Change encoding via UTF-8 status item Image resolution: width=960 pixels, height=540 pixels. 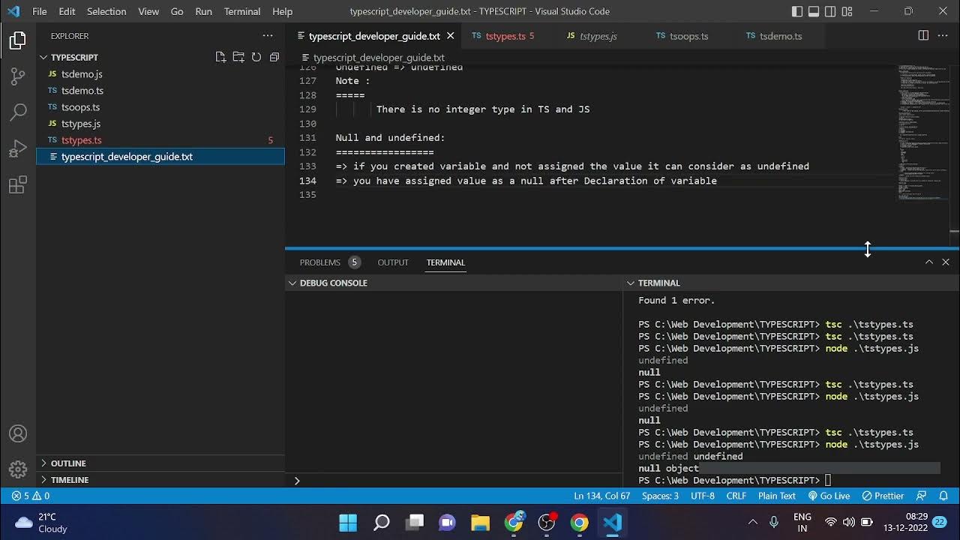pyautogui.click(x=702, y=496)
